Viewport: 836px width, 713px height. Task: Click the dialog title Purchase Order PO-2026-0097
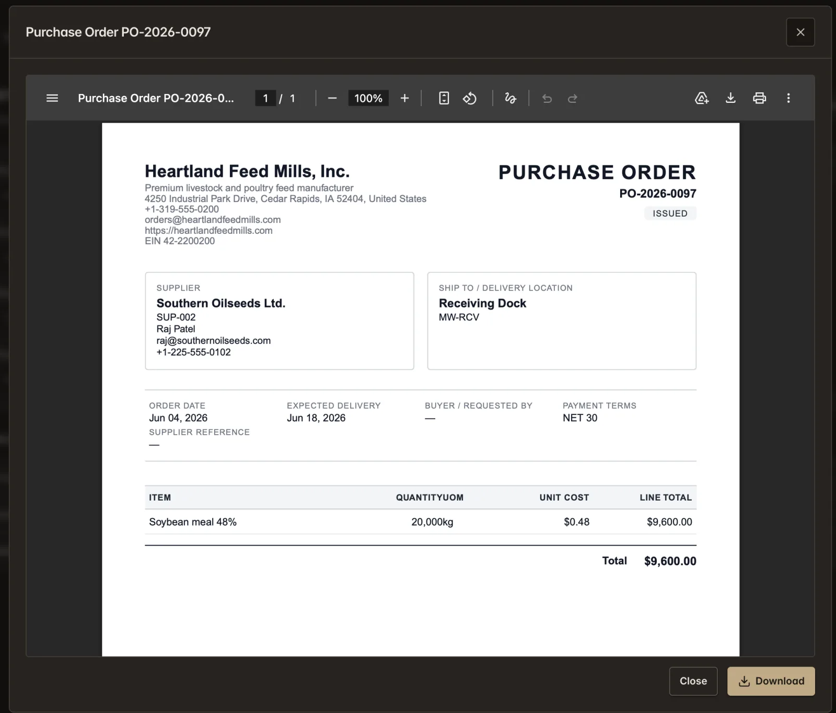[118, 32]
